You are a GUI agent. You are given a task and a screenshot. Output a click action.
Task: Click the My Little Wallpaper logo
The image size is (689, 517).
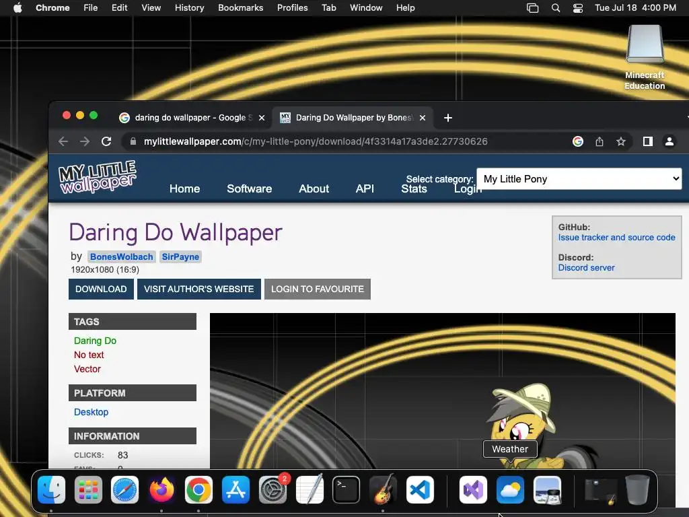[98, 177]
